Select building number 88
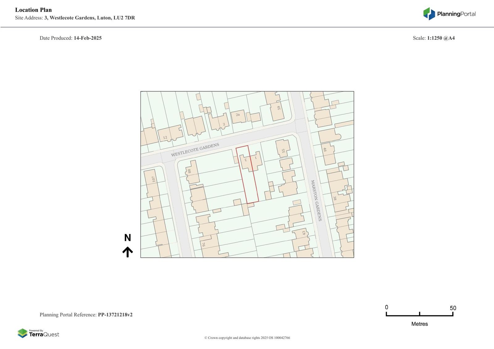 pyautogui.click(x=189, y=171)
